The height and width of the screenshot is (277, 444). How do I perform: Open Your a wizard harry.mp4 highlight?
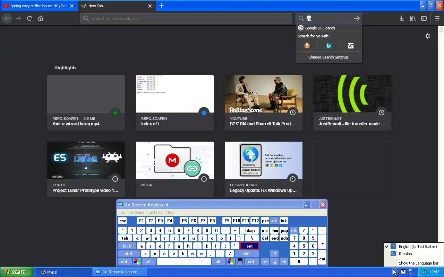tap(86, 103)
